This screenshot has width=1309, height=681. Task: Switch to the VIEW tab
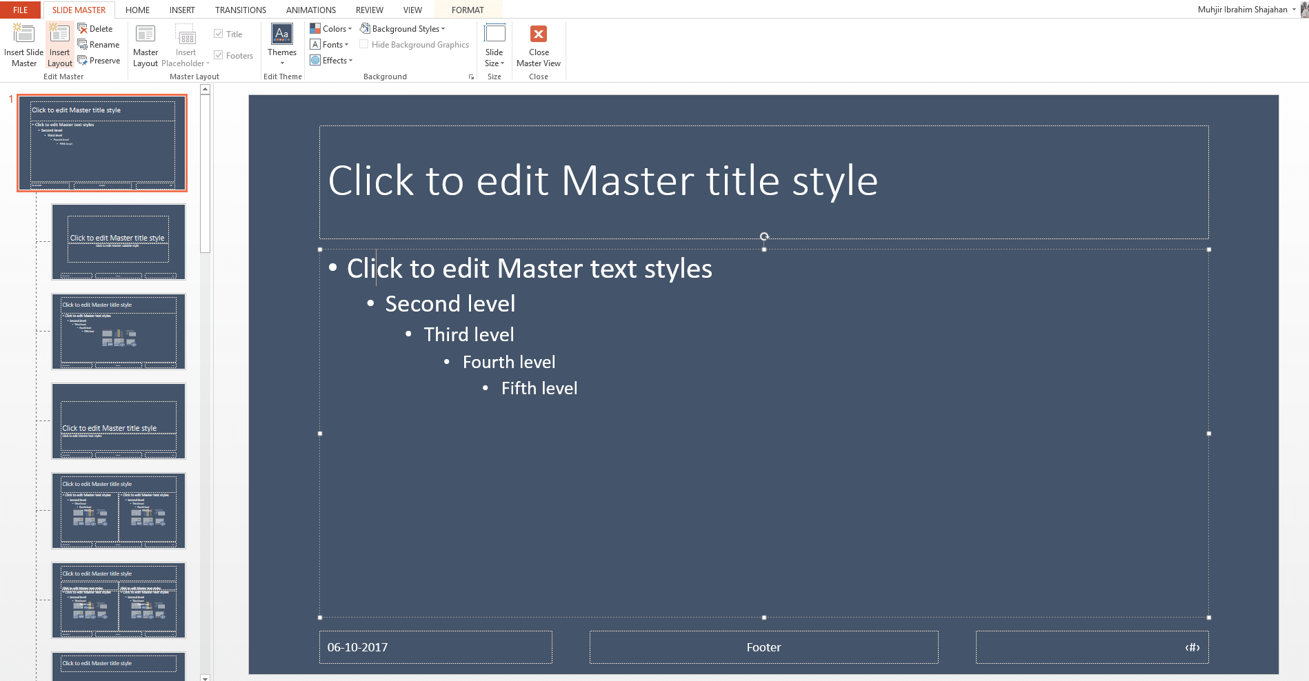click(412, 10)
